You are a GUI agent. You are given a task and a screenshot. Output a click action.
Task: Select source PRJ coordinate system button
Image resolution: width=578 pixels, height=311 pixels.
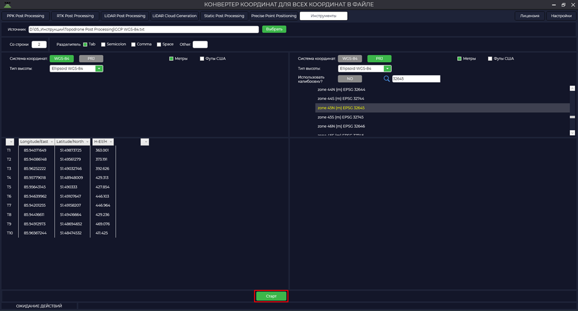coord(91,59)
